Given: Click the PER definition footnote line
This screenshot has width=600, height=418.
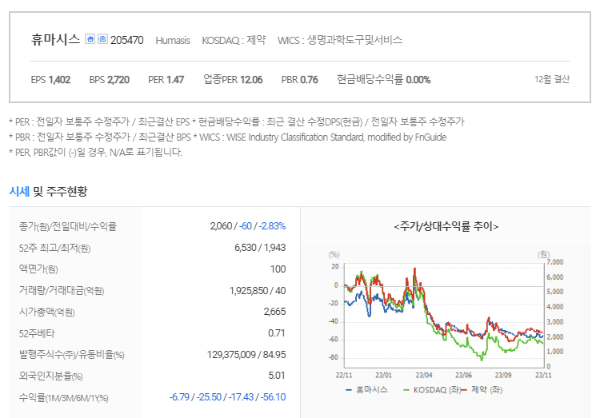Looking at the screenshot, I should click(x=237, y=122).
